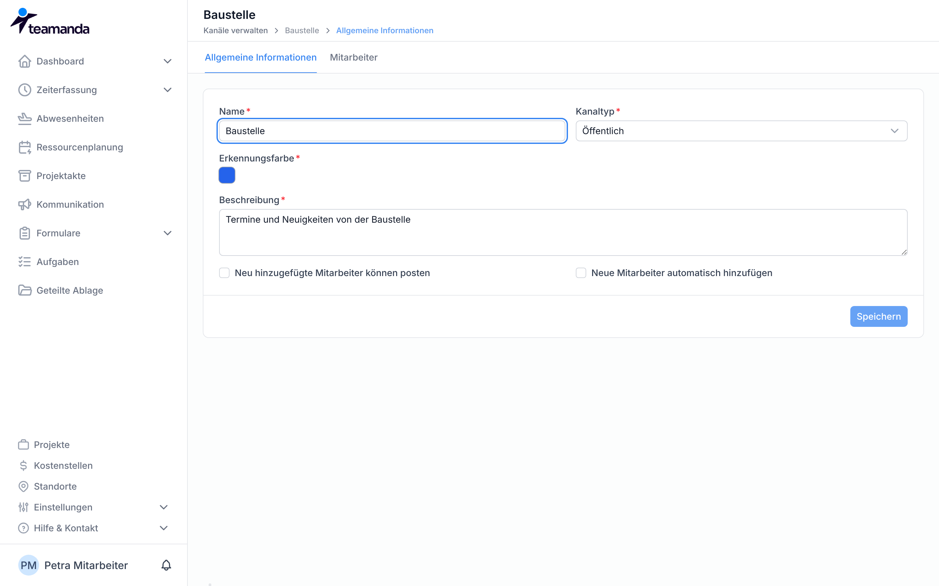Click the Dashboard home icon
The image size is (939, 586).
point(24,61)
